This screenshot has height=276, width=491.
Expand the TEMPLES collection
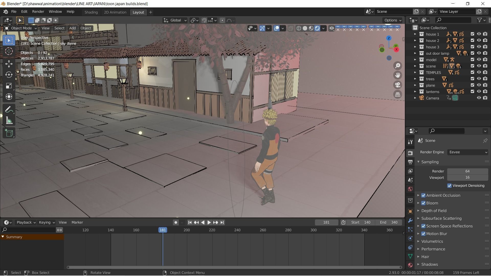[x=415, y=72]
